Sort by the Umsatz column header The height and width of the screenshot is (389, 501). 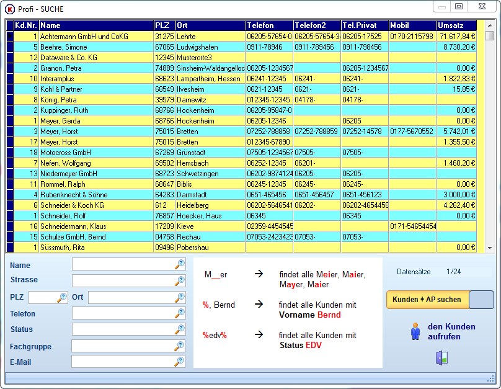(x=456, y=25)
